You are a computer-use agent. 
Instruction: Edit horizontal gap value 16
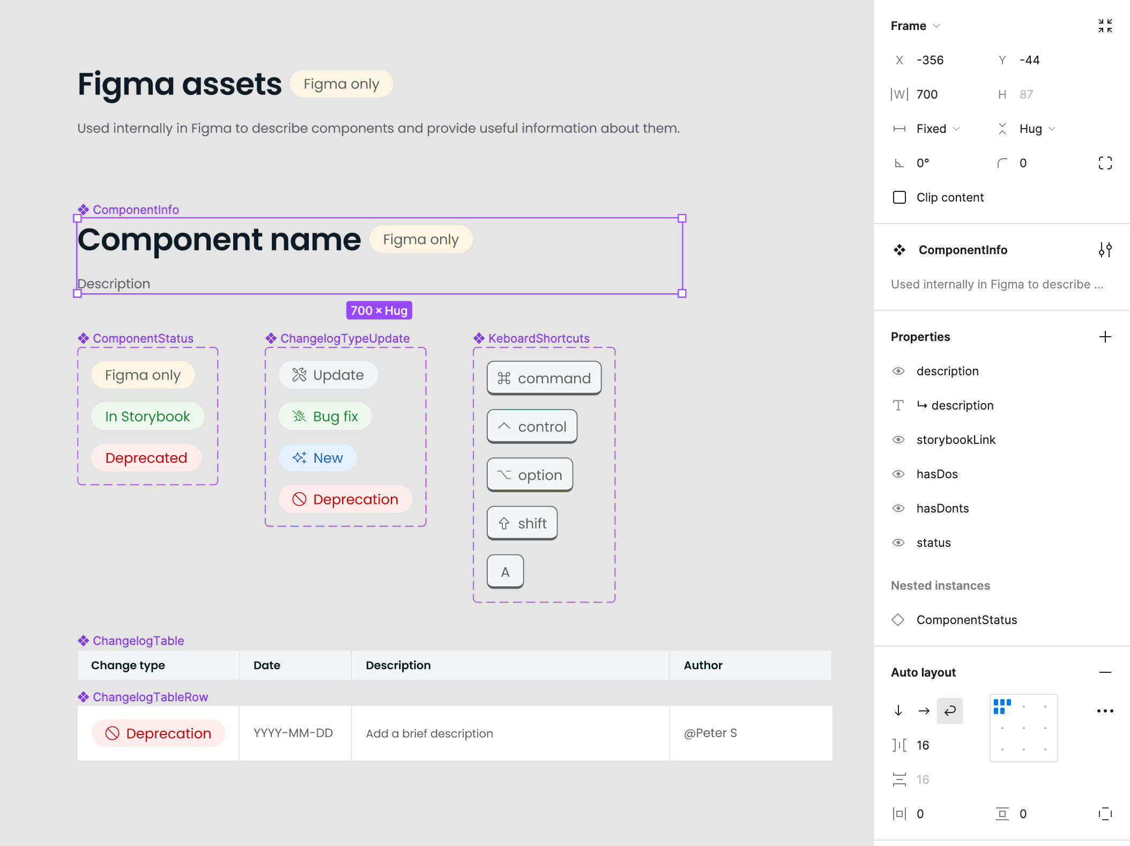(923, 745)
